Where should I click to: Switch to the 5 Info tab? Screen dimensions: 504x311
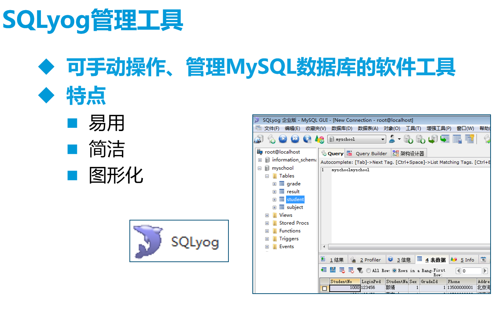click(x=463, y=260)
